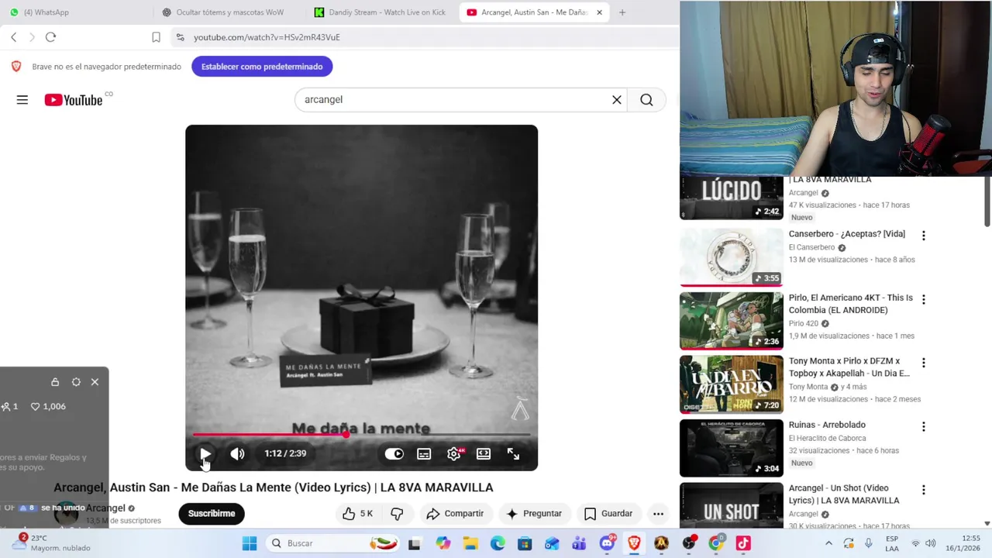Open Arcangel - Un Shot video title
Screen dimensions: 992x558
coord(844,494)
